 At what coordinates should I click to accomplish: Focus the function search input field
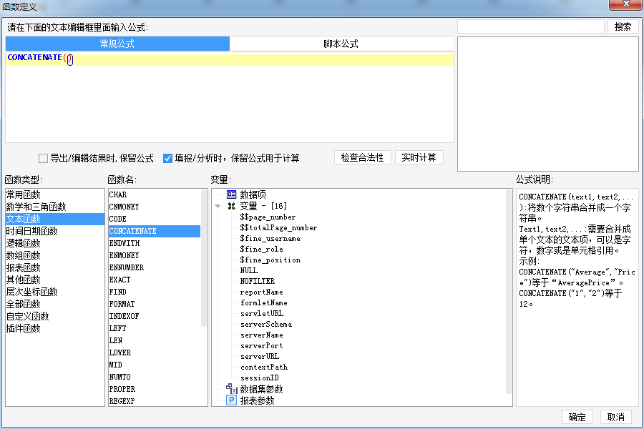[531, 26]
